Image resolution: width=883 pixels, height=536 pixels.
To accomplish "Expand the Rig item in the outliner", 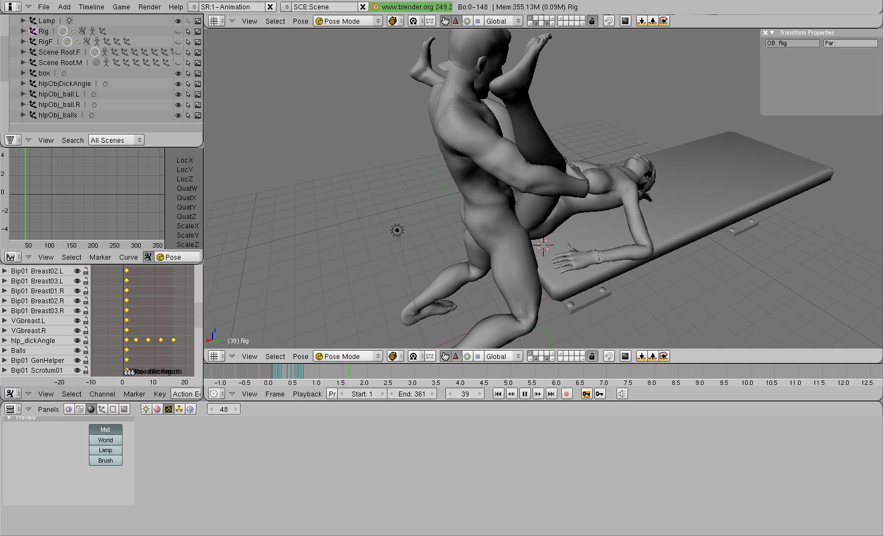I will [23, 31].
